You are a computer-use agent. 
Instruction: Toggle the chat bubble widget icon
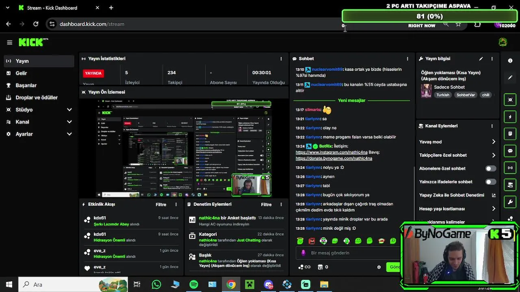click(510, 151)
